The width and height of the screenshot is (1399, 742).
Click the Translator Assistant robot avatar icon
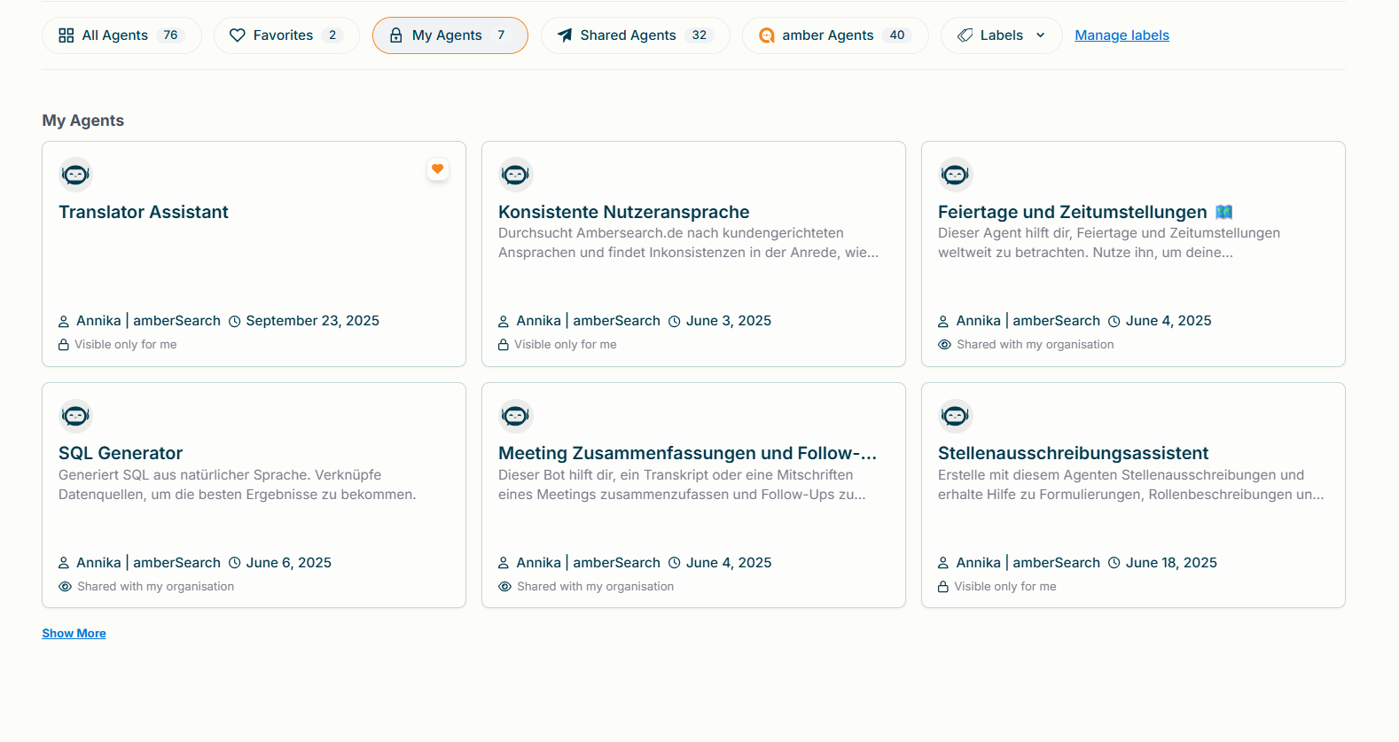(x=75, y=175)
